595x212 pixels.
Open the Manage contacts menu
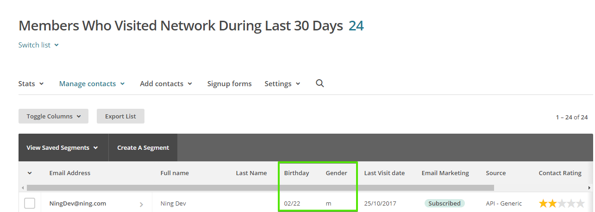(92, 84)
